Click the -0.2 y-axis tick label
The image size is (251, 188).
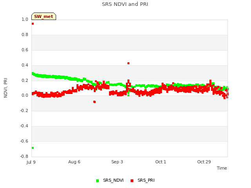tap(24, 110)
